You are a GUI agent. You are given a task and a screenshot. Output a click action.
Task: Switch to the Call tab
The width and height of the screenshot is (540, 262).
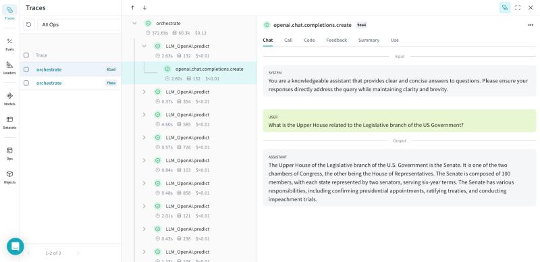(288, 41)
